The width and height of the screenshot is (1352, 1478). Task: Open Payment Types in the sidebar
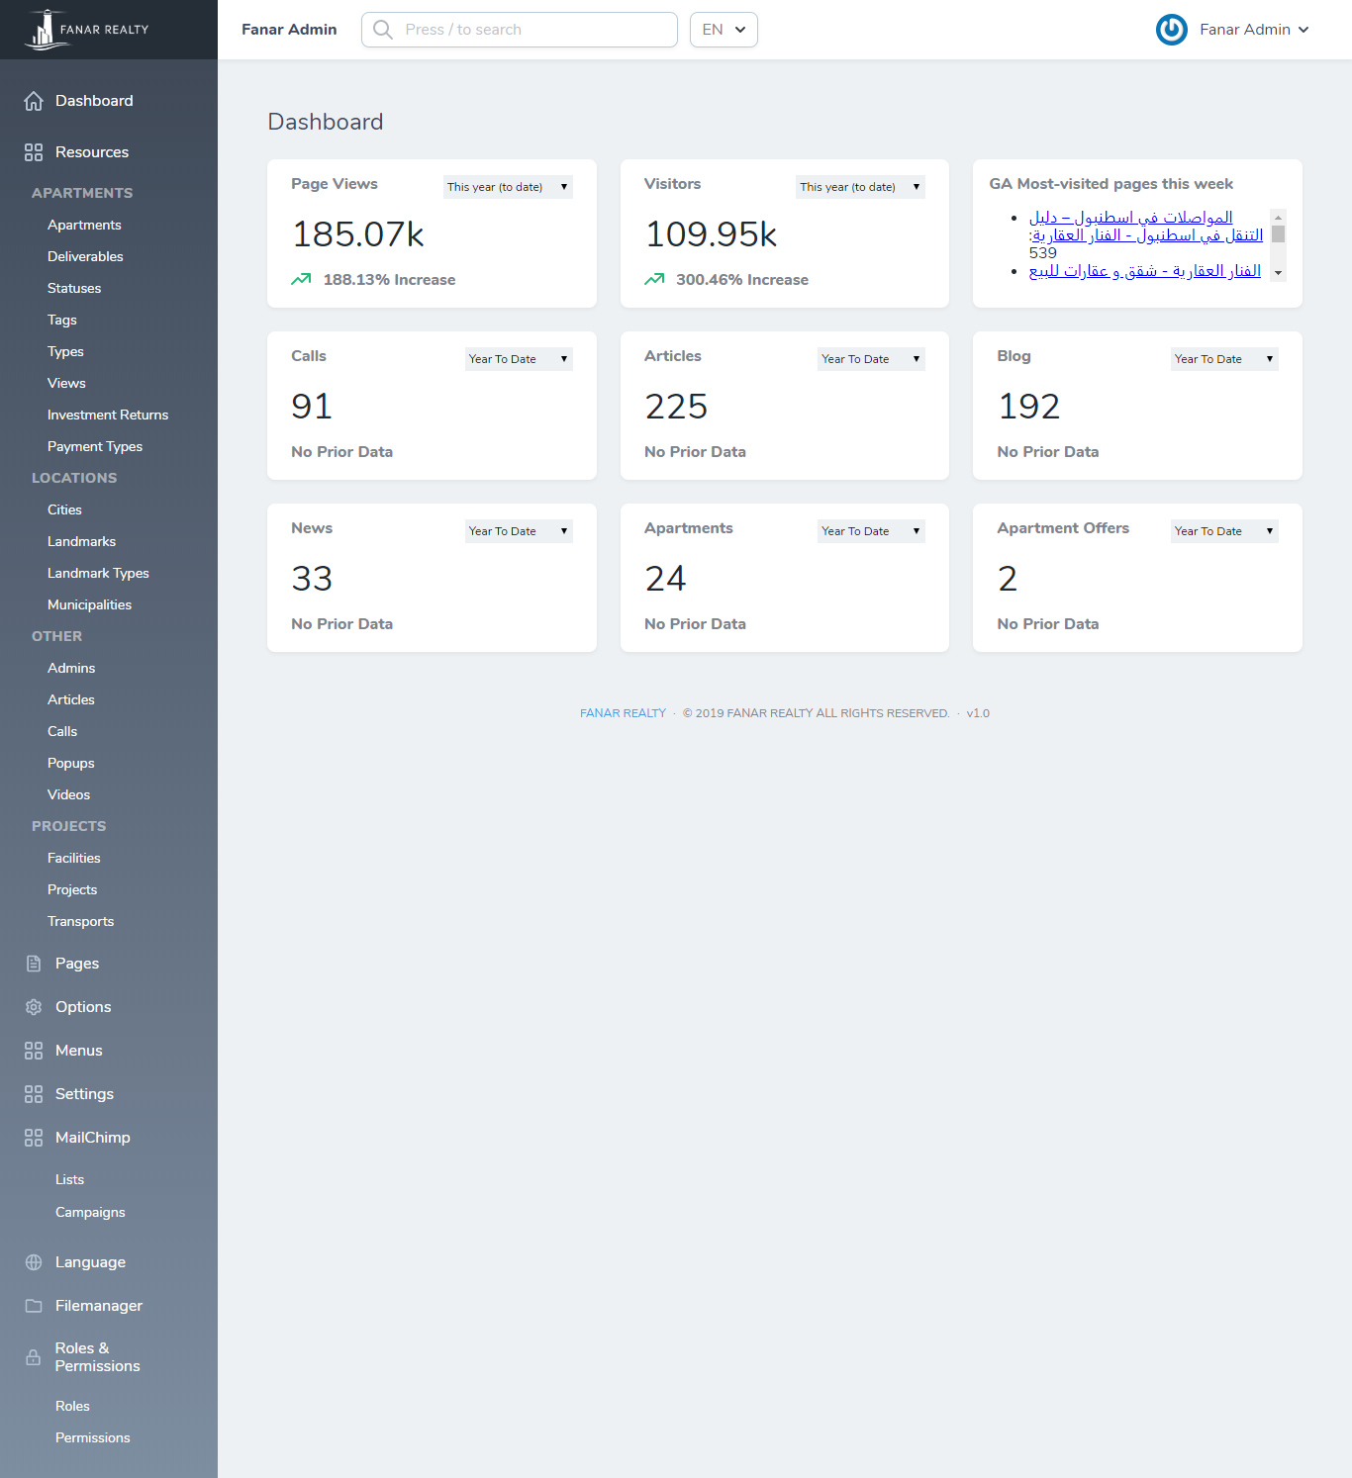(x=95, y=447)
